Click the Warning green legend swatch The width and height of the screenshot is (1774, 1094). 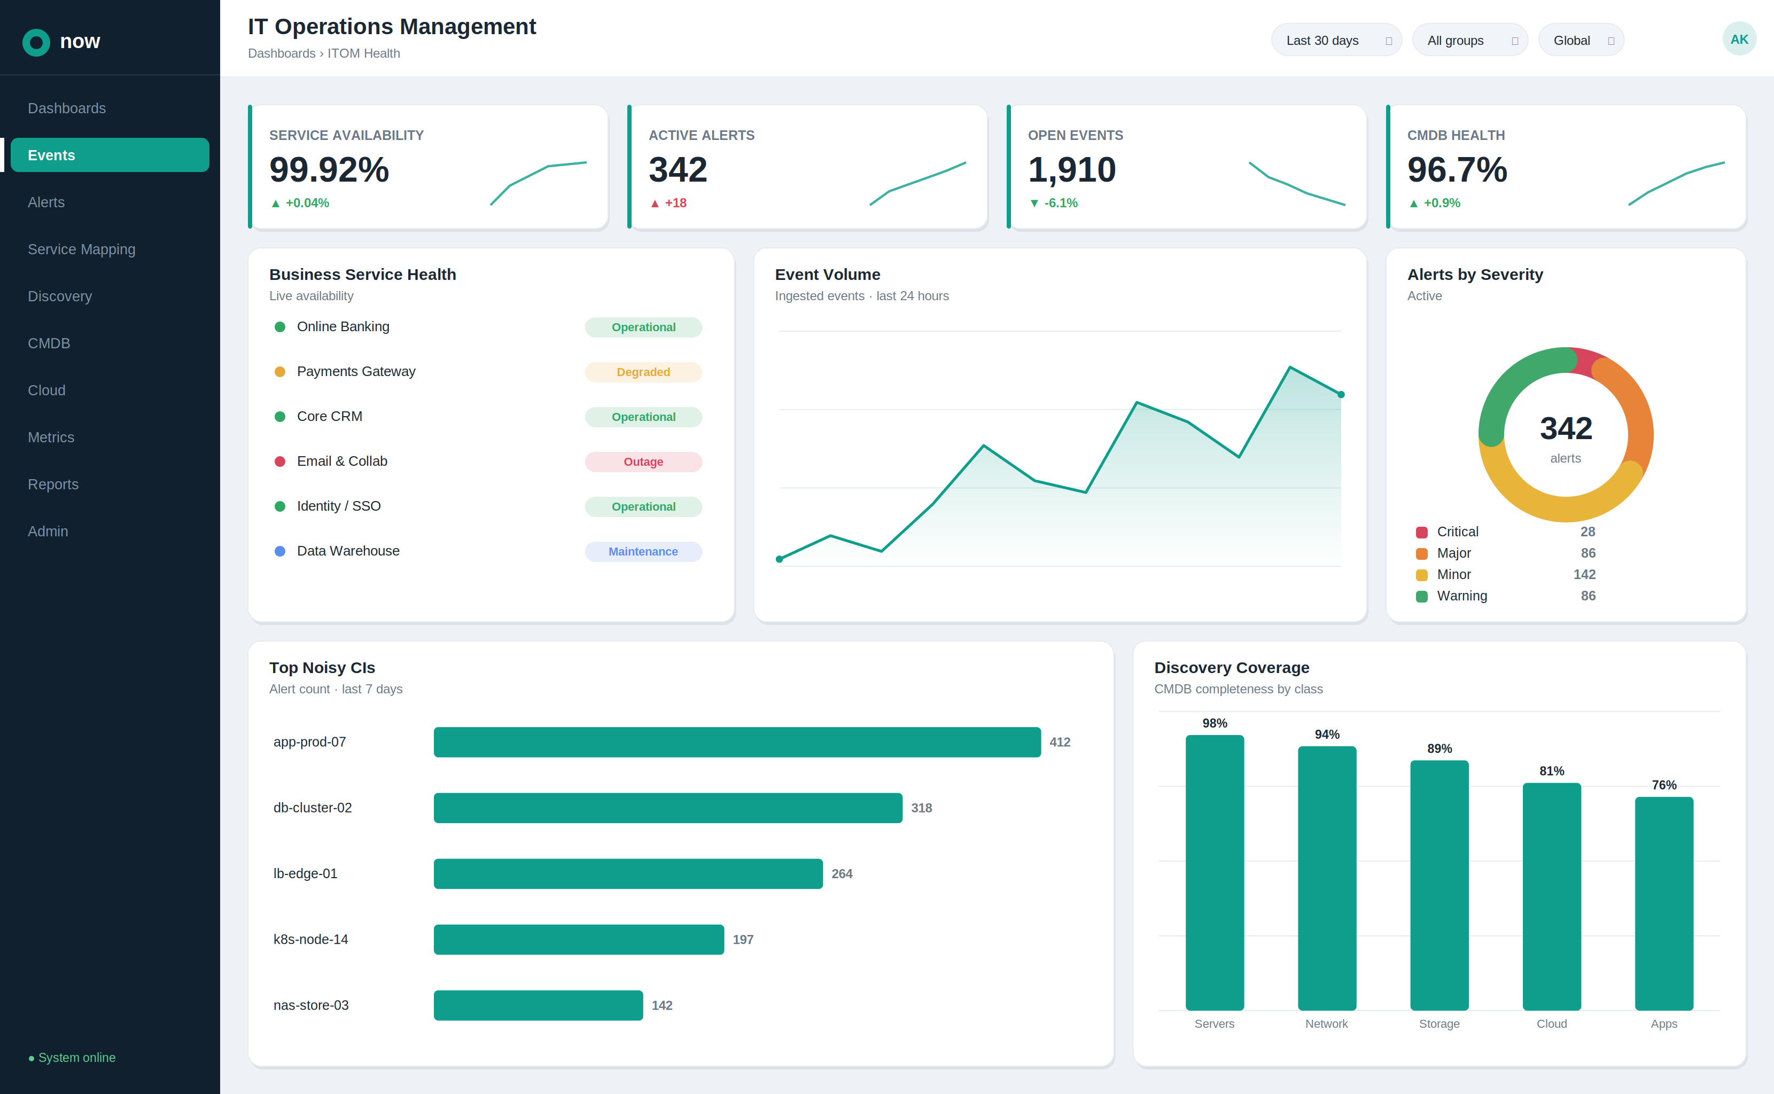[1421, 596]
